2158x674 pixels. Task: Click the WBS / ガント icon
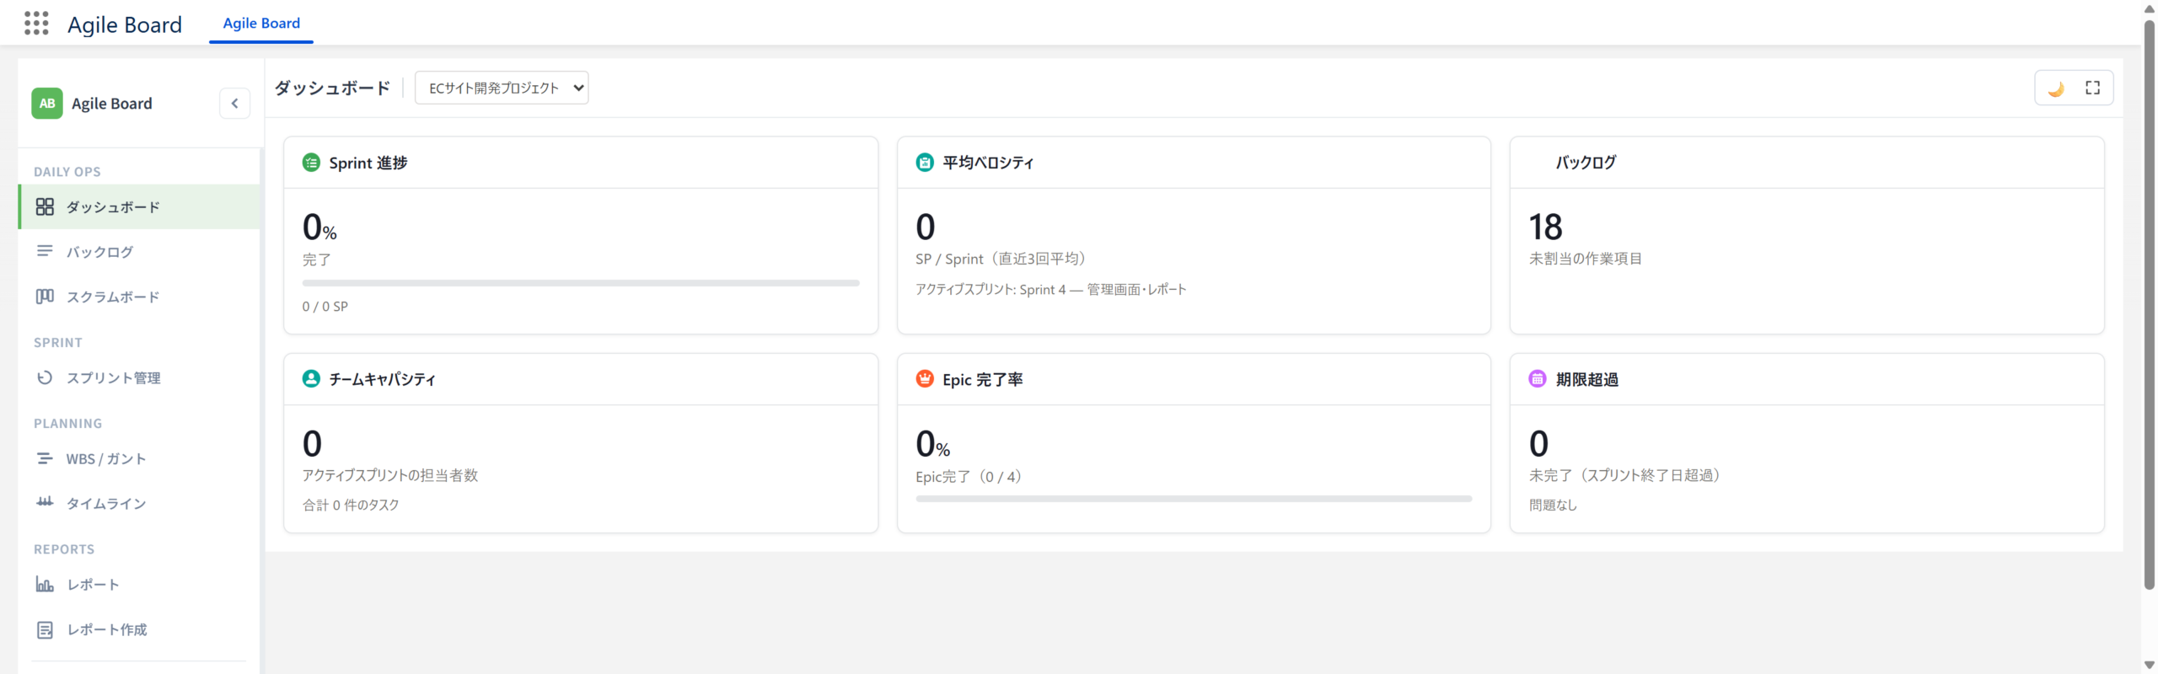coord(45,458)
